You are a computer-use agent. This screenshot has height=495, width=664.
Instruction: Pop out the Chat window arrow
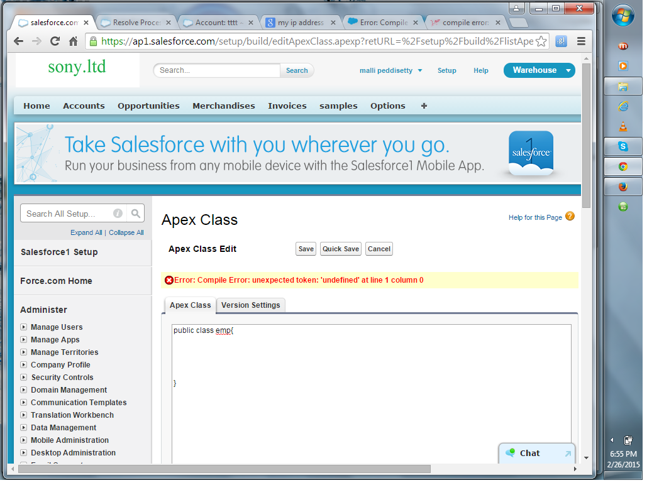568,454
